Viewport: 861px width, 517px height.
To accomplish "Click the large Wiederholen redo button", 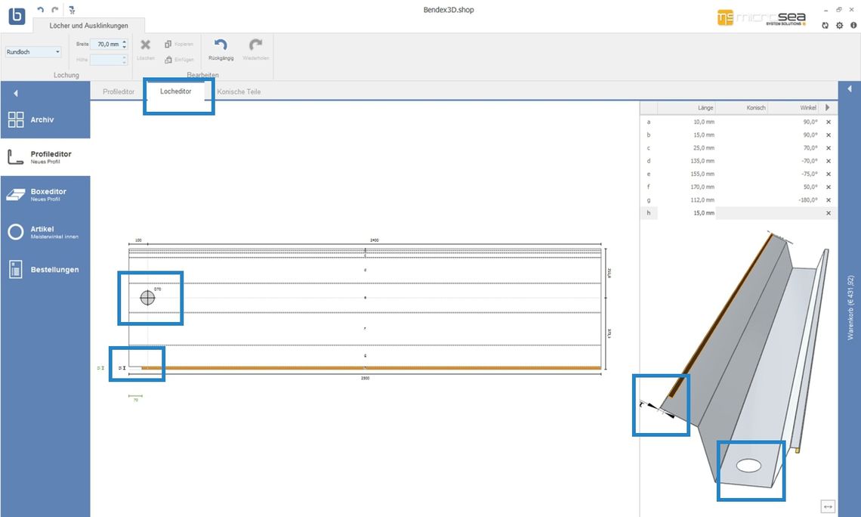I will point(256,49).
